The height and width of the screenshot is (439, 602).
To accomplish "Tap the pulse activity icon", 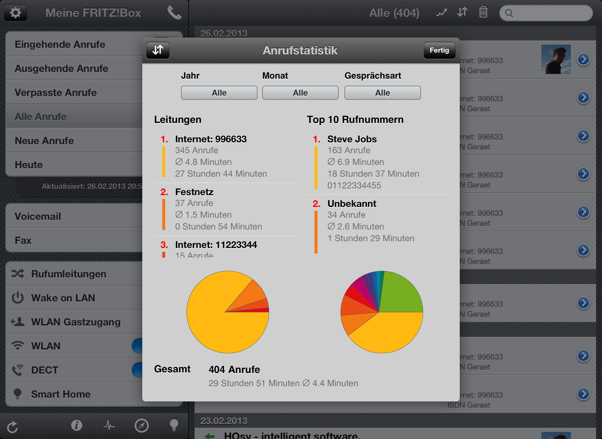I will pos(109,425).
